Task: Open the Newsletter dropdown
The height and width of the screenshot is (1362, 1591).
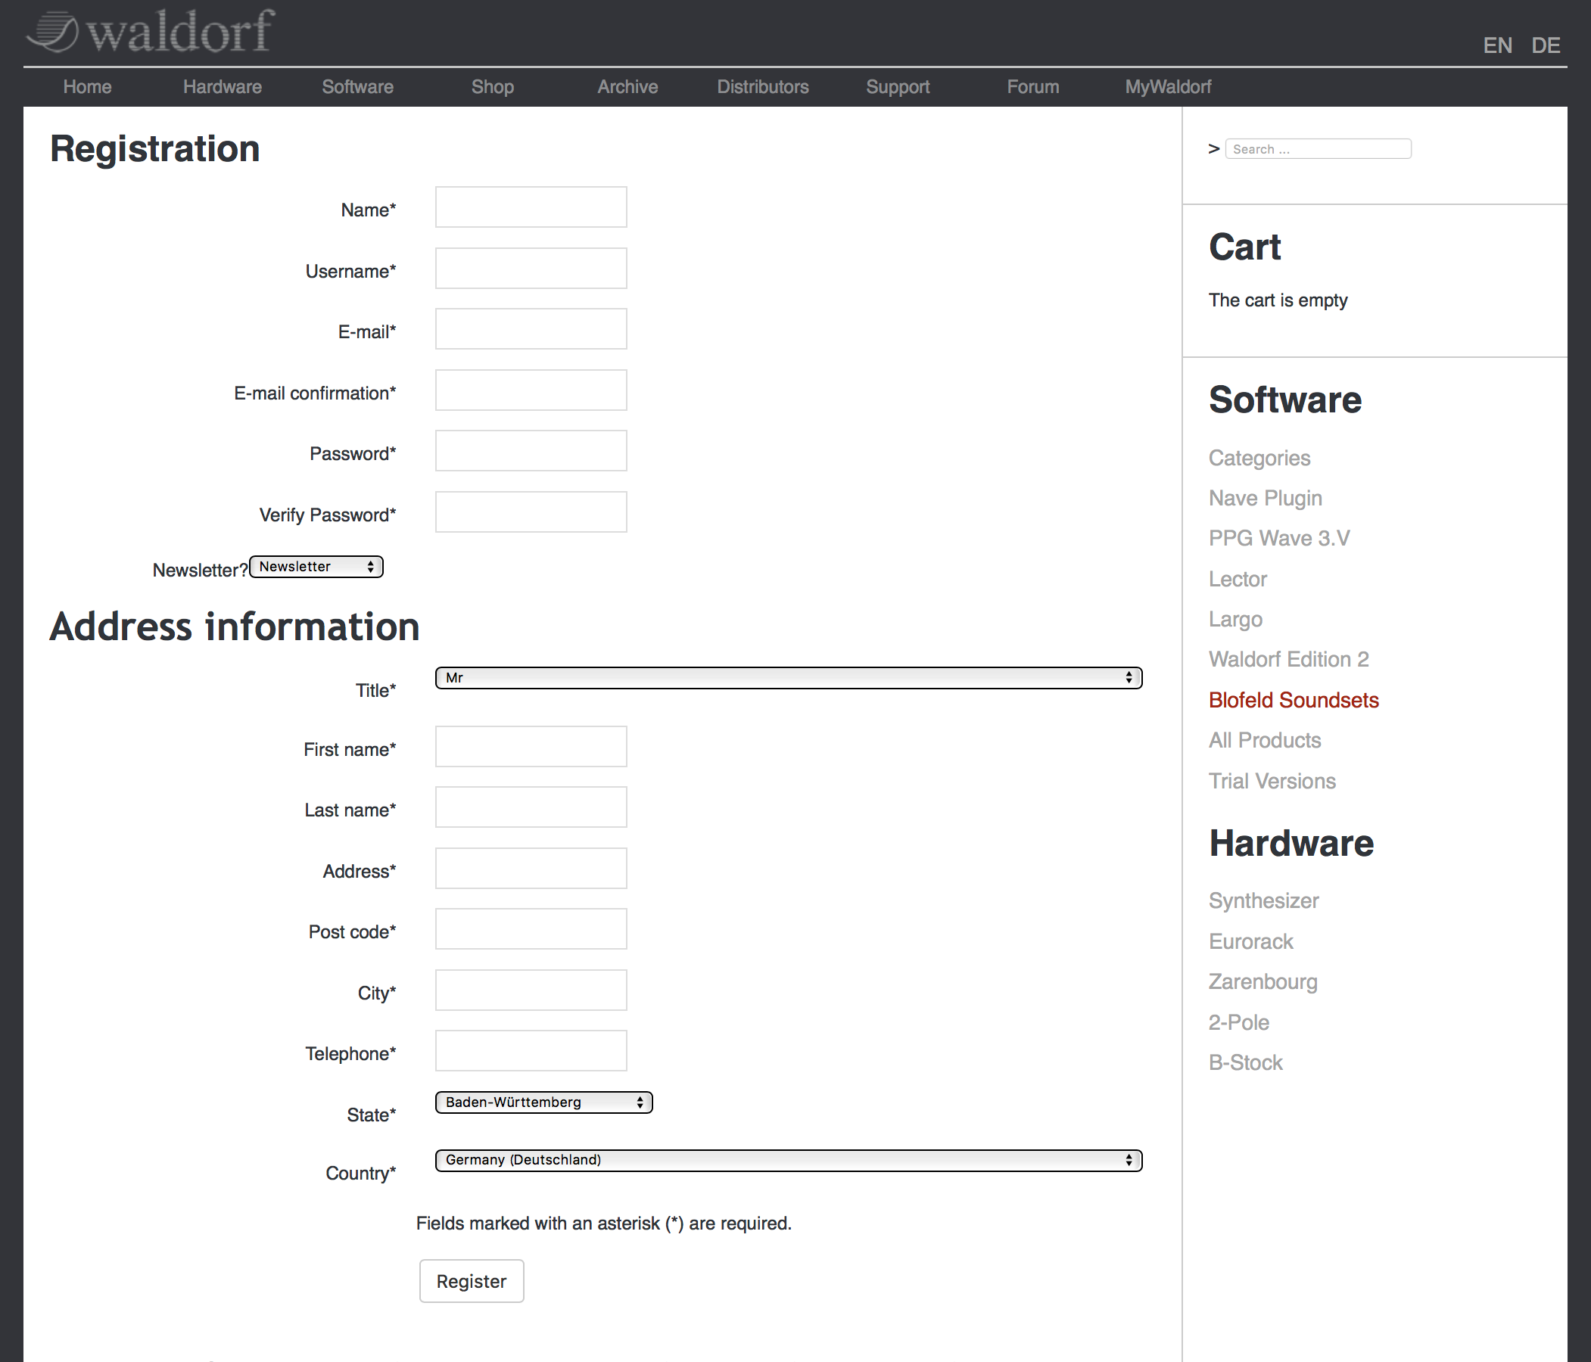Action: [x=316, y=567]
